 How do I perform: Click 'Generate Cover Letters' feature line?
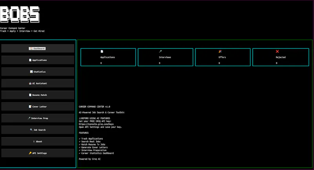tap(93, 147)
